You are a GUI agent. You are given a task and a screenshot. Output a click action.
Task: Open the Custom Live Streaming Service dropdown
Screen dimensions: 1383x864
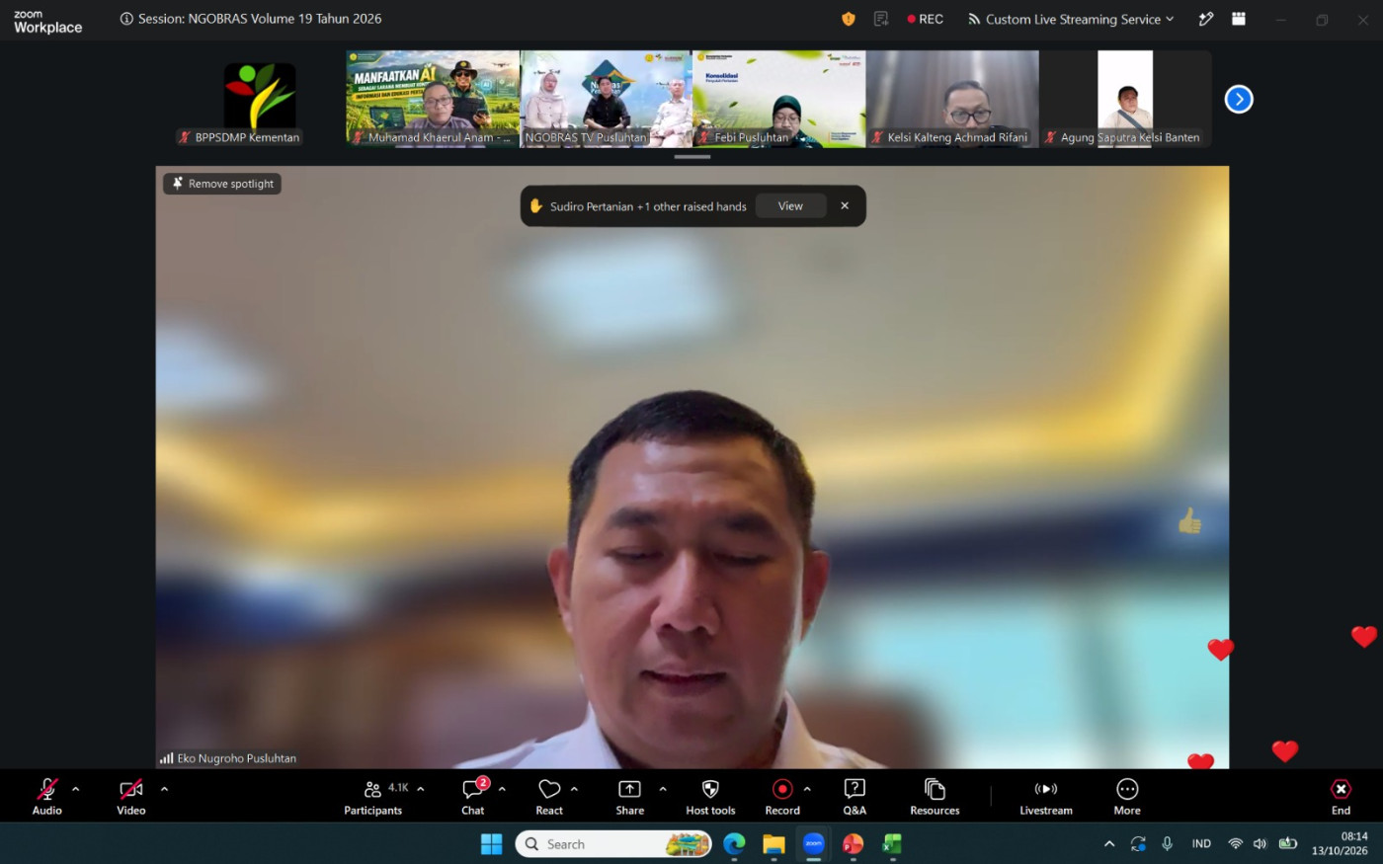[x=1072, y=19]
